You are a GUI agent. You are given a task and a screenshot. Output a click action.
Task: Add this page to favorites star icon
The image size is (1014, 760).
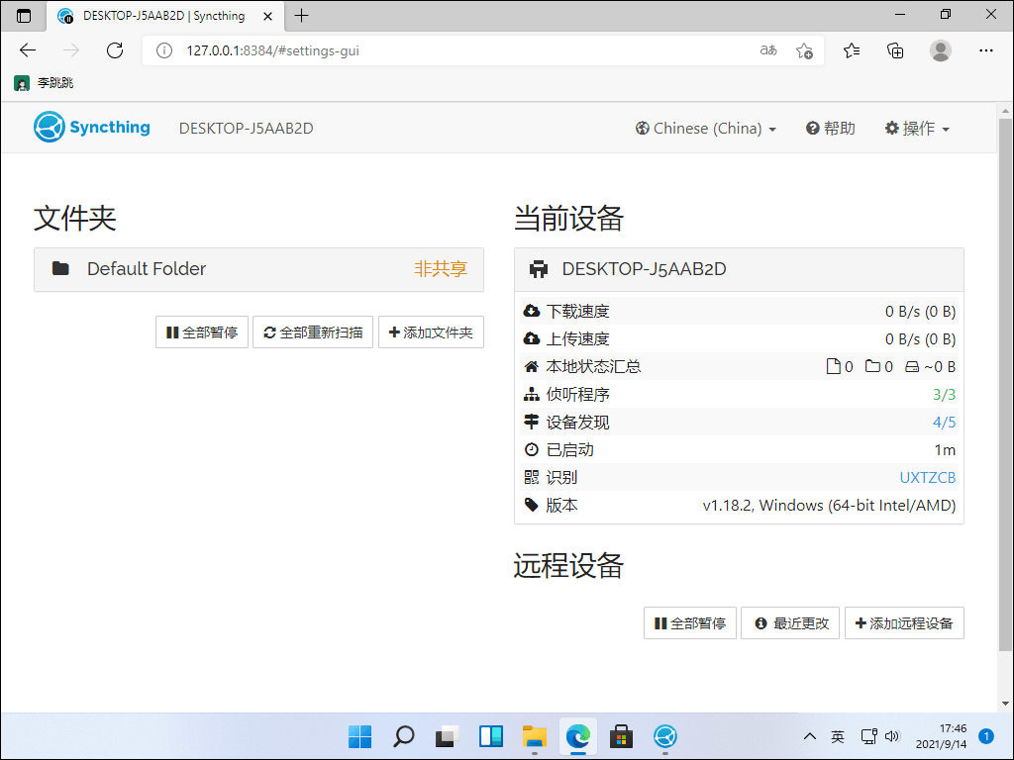pos(804,50)
